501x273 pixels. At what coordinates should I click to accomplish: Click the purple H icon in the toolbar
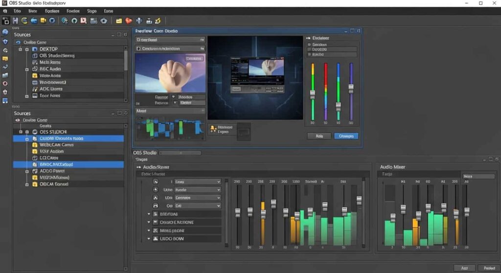tap(15, 21)
